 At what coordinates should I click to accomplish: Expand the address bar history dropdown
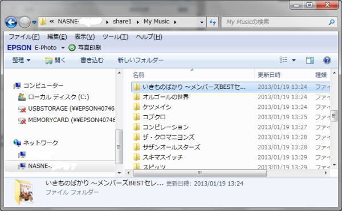[x=202, y=22]
